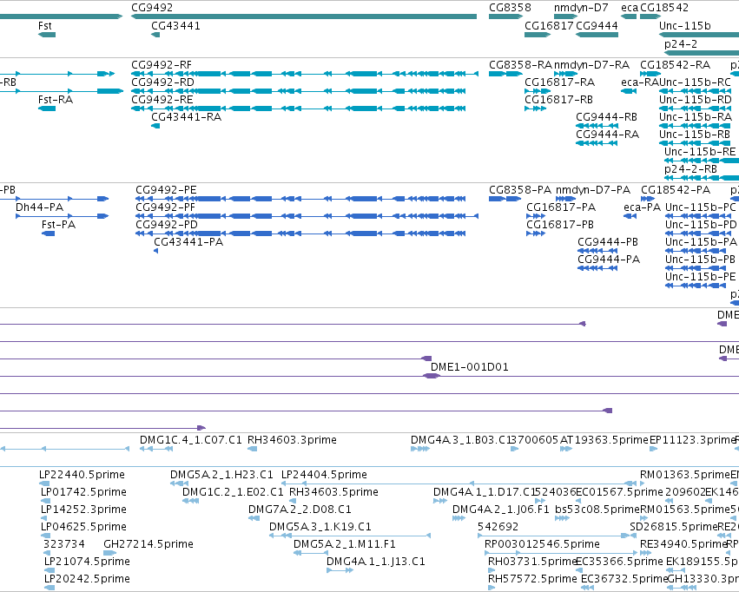Click protein CG9492-PE label
The height and width of the screenshot is (592, 739).
pyautogui.click(x=167, y=190)
